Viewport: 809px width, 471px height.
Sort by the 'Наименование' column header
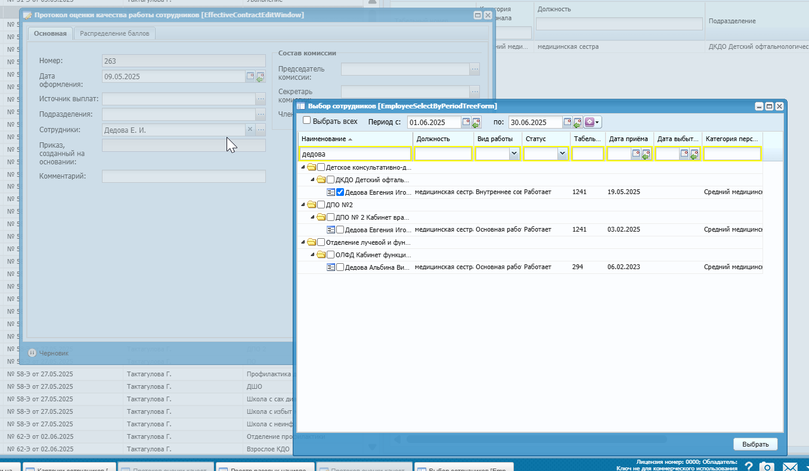[x=324, y=139]
